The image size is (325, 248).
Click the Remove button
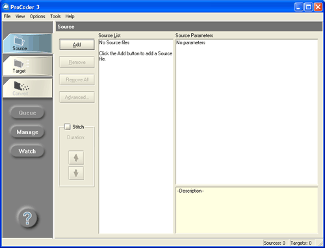[77, 62]
